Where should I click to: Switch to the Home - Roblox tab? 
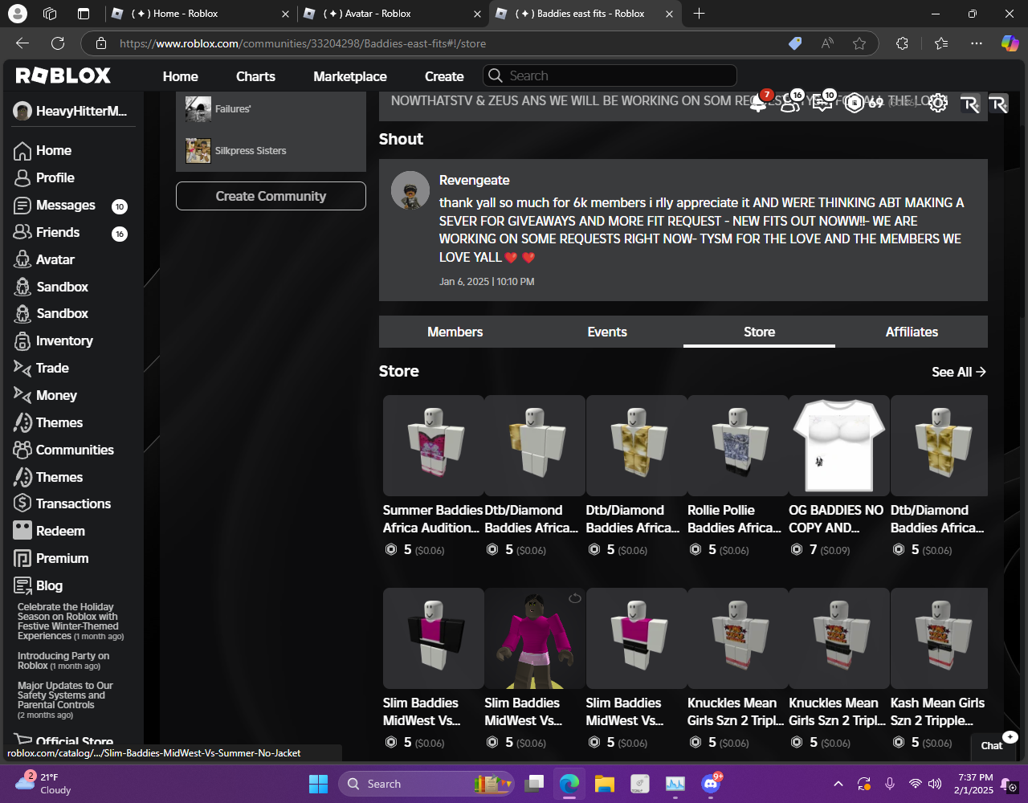200,14
